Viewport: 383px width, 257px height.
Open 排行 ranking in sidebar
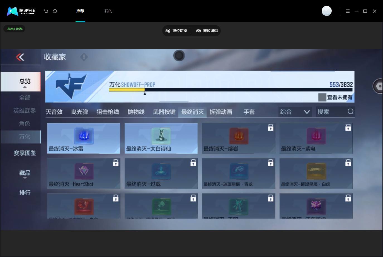[25, 193]
